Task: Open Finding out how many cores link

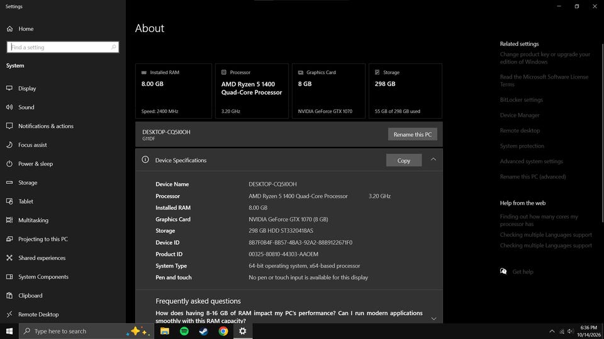Action: (x=539, y=220)
